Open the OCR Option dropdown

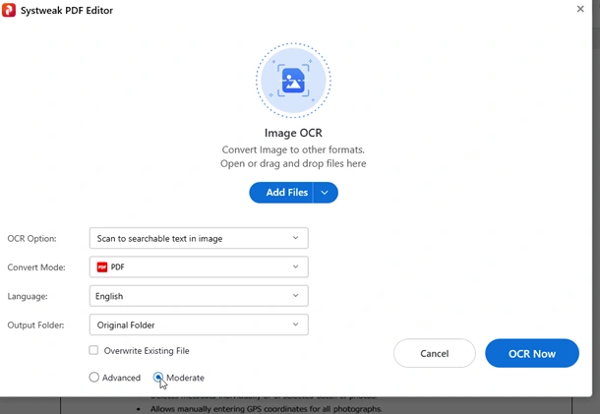click(x=199, y=238)
